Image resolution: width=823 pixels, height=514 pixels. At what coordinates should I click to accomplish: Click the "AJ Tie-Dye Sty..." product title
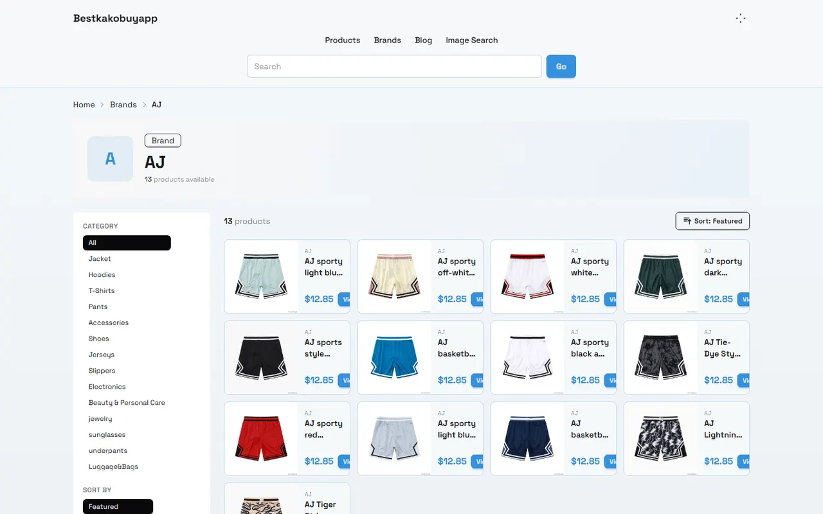[723, 348]
